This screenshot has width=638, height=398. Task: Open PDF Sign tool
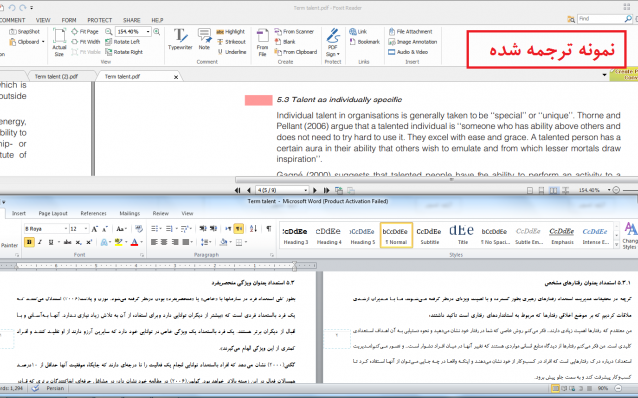click(333, 42)
